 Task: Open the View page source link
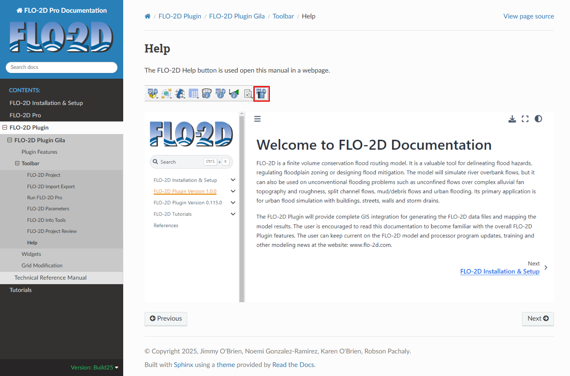point(529,16)
